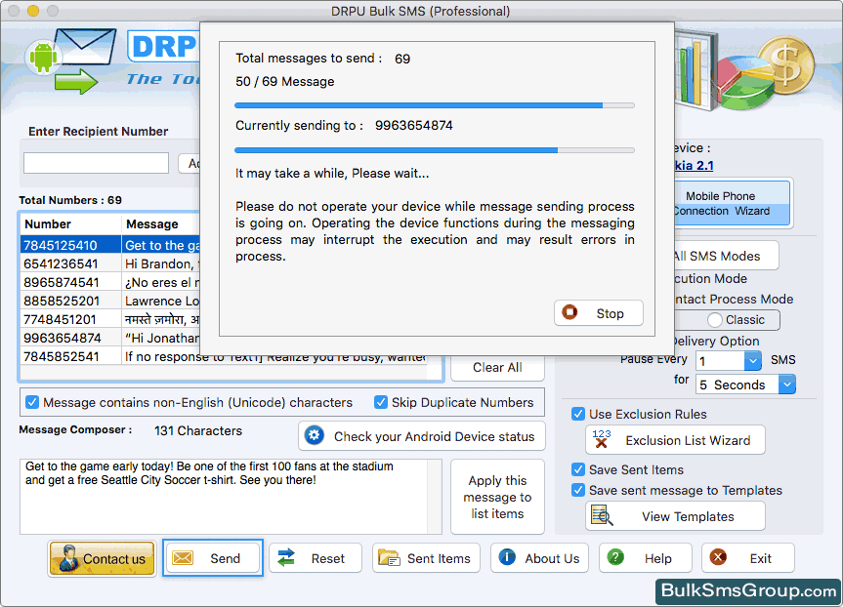843x607 pixels.
Task: Click the pie chart graphic in header
Action: pyautogui.click(x=744, y=85)
